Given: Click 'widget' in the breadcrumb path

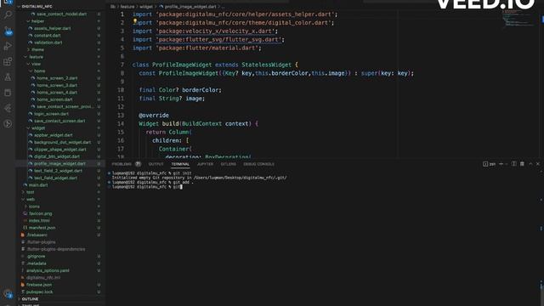Looking at the screenshot, I should [x=146, y=7].
